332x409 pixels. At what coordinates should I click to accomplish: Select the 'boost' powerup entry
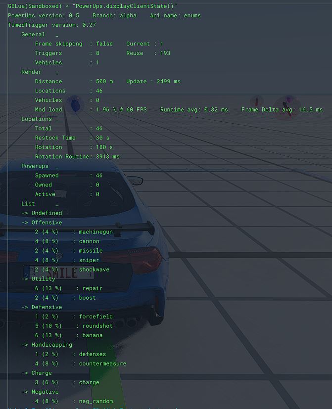click(x=65, y=298)
